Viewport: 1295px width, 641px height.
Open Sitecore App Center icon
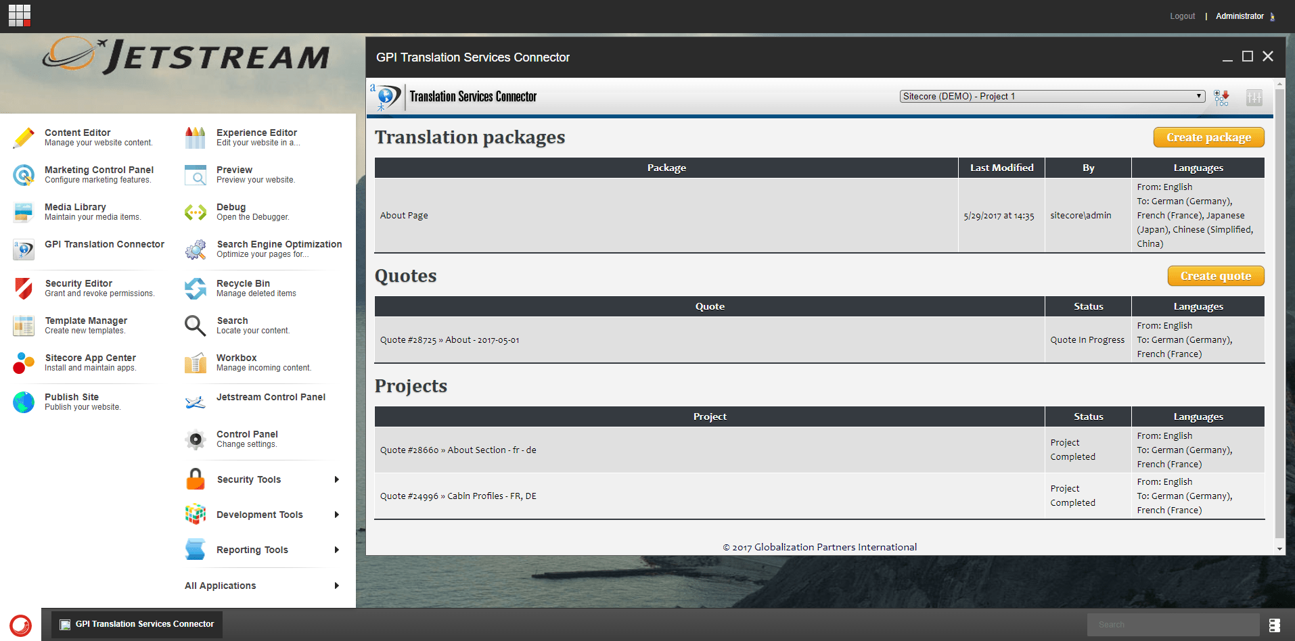(24, 363)
